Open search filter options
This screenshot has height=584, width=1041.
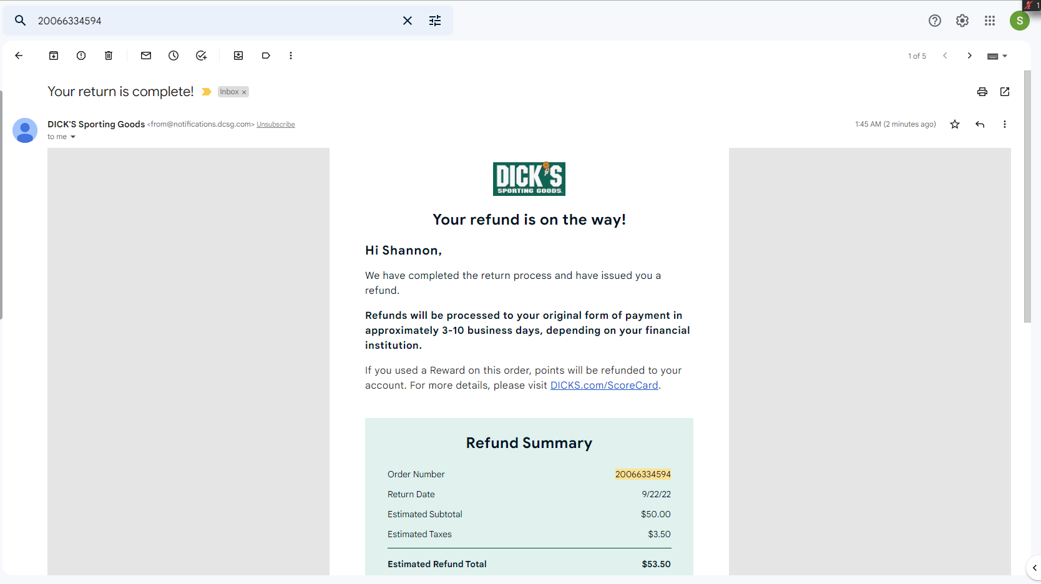pyautogui.click(x=435, y=21)
